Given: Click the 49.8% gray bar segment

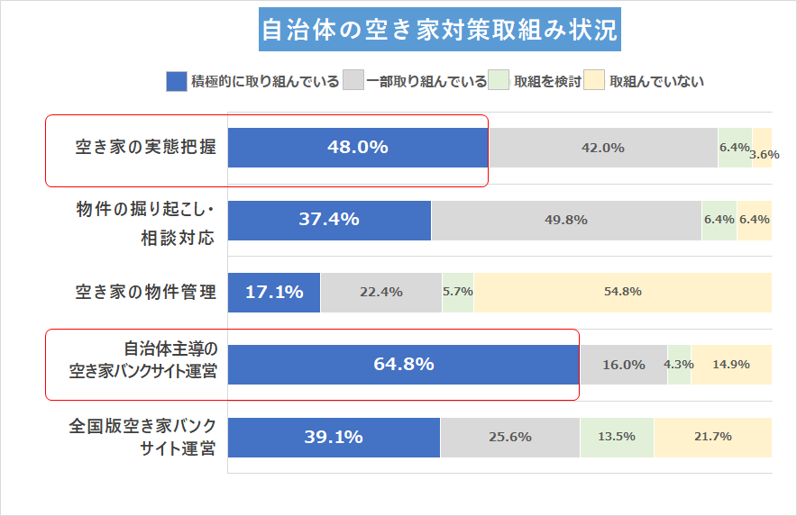Looking at the screenshot, I should click(566, 220).
